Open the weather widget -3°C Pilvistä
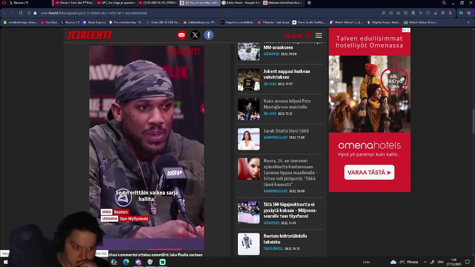The height and width of the screenshot is (267, 475). 404,262
